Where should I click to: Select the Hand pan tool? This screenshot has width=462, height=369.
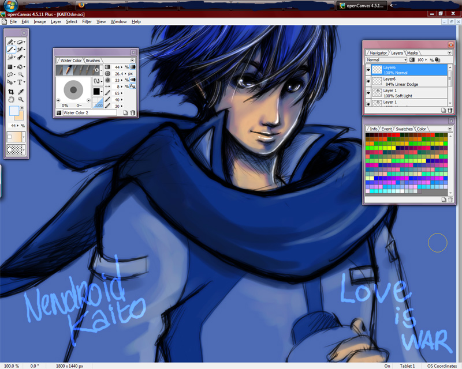pyautogui.click(x=11, y=100)
